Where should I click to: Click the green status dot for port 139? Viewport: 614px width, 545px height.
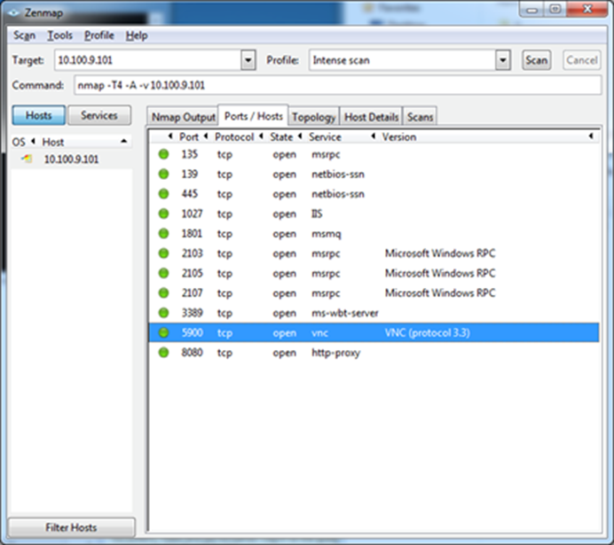(163, 174)
